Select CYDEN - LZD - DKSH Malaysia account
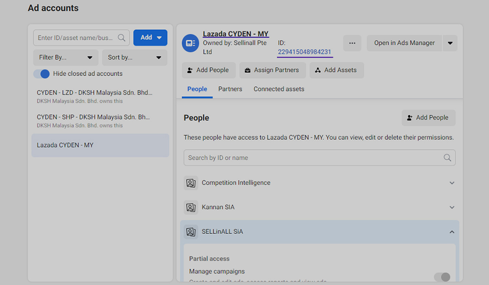The height and width of the screenshot is (285, 489). point(100,97)
